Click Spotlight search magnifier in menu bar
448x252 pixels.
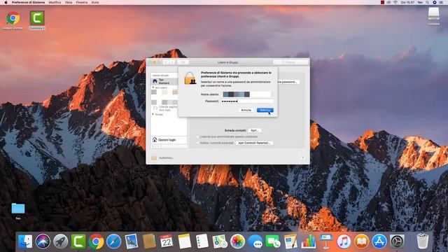coord(428,2)
